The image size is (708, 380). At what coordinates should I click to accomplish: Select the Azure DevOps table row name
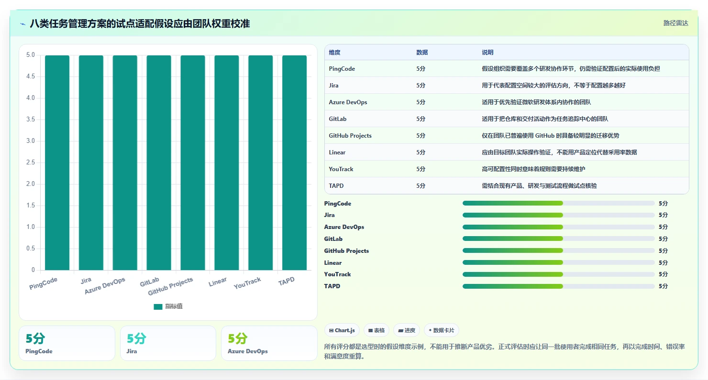(348, 102)
